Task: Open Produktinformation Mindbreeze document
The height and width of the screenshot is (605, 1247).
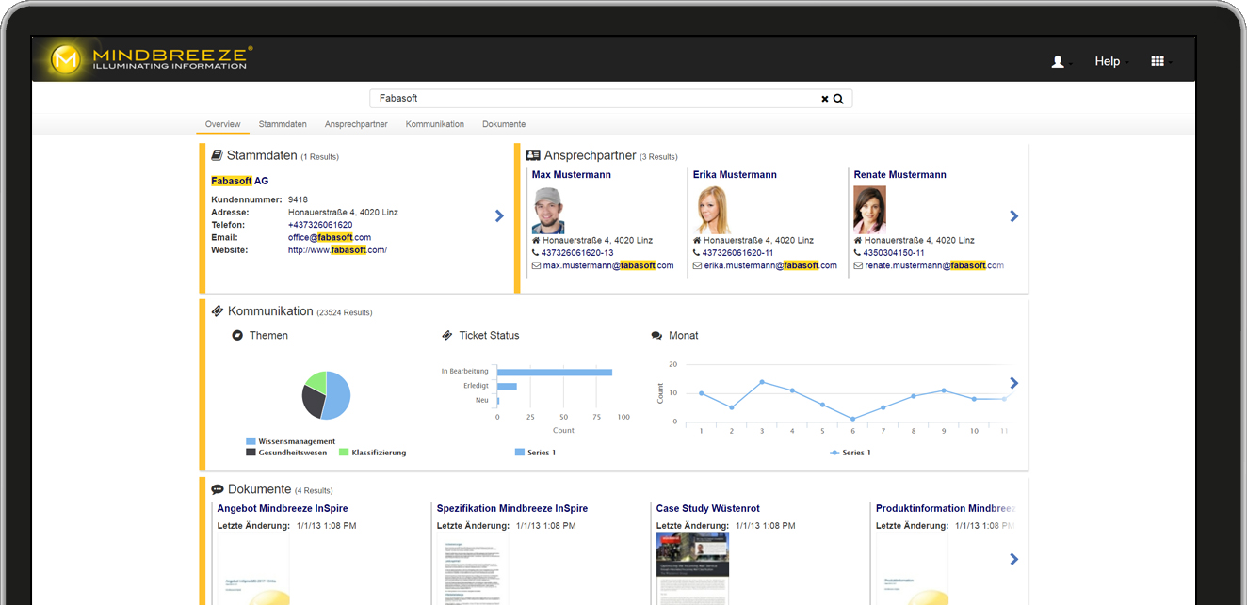Action: [945, 509]
